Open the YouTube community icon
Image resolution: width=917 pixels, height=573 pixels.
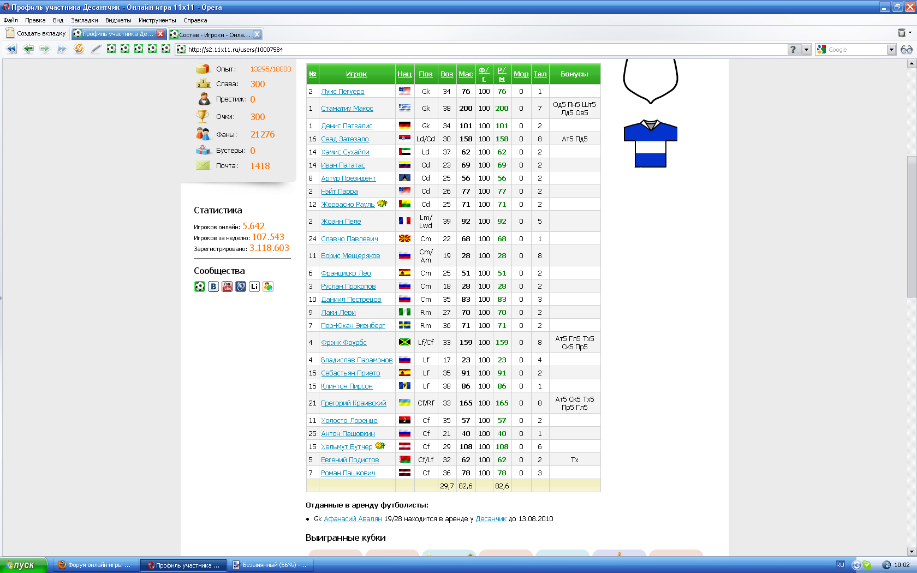tap(227, 286)
